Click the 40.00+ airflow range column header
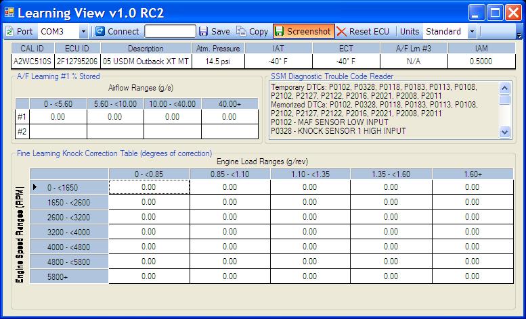The height and width of the screenshot is (319, 526). click(229, 103)
